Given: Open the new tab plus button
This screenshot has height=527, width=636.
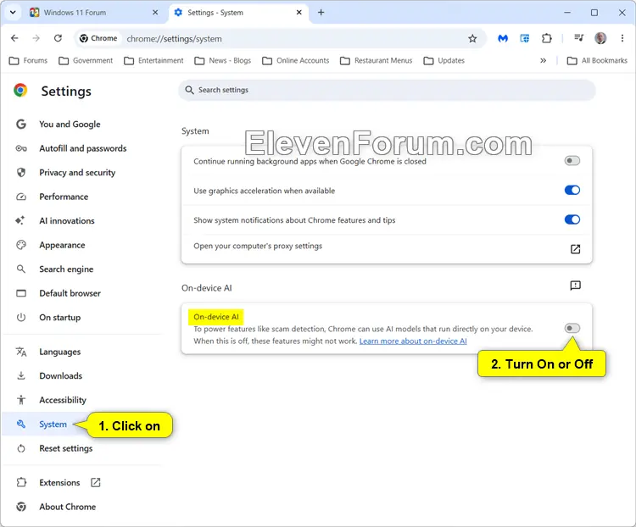Looking at the screenshot, I should (x=321, y=13).
